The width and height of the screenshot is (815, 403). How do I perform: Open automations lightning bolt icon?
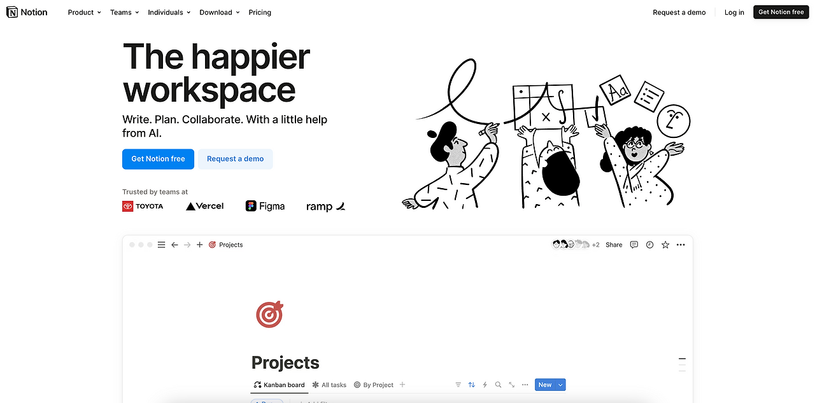pos(485,385)
